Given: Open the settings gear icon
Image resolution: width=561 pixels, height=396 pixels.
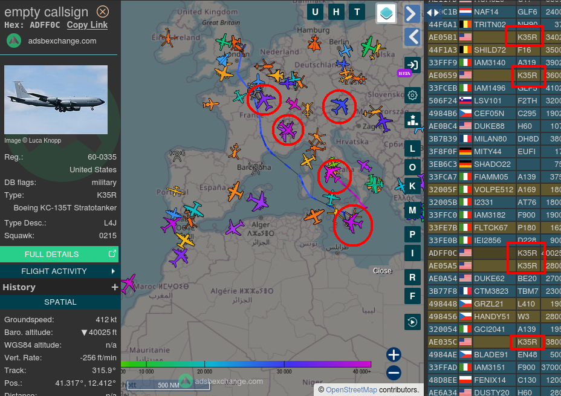Looking at the screenshot, I should [x=412, y=96].
